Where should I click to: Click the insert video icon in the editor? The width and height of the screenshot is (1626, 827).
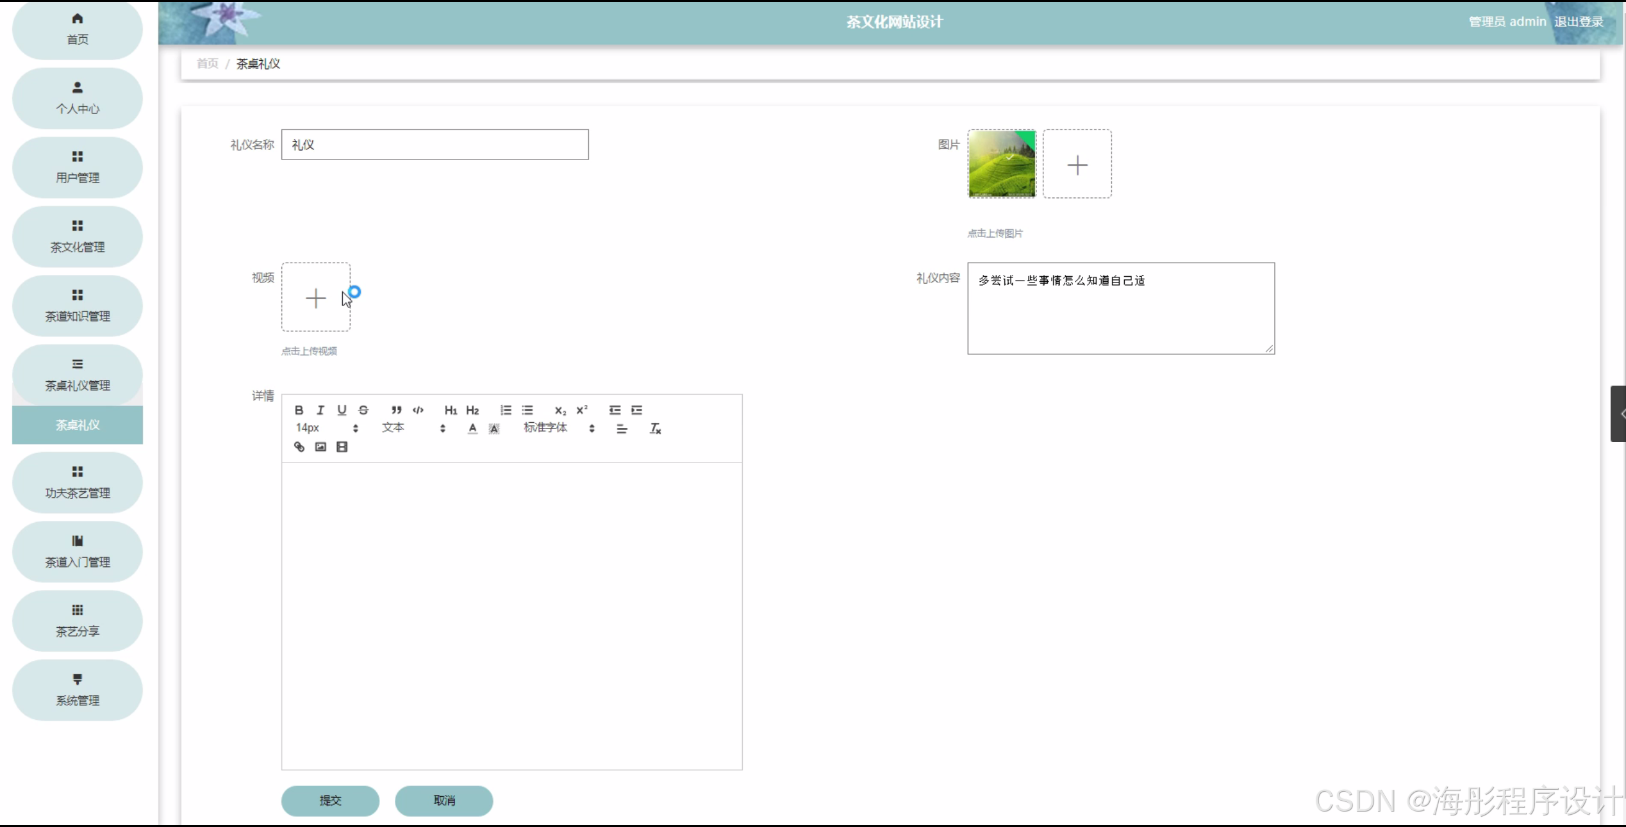(x=342, y=447)
